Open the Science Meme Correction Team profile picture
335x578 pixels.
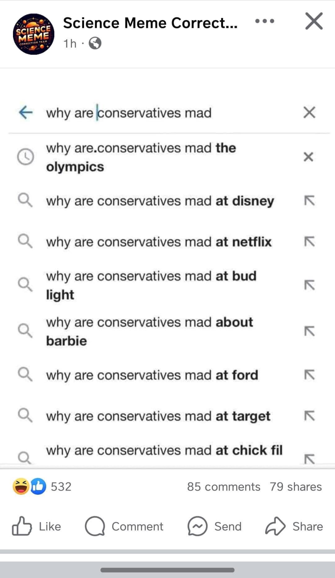point(33,34)
